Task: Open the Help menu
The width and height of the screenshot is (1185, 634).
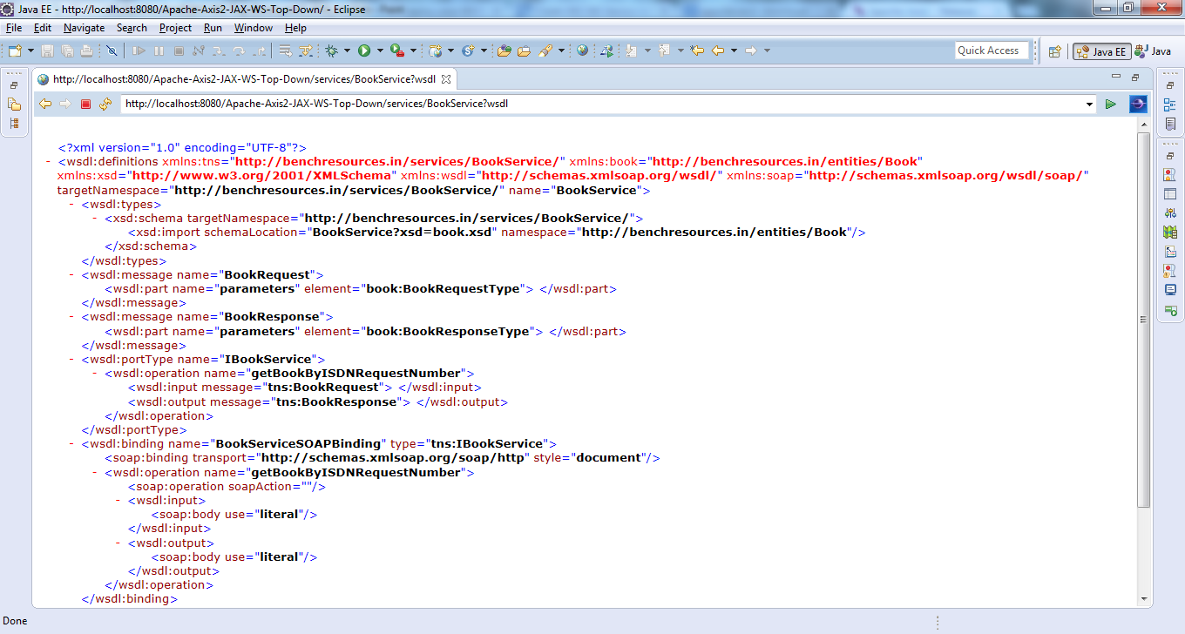Action: click(295, 28)
